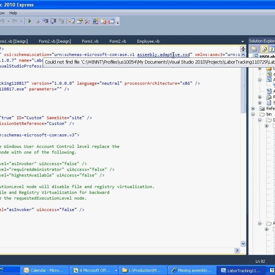
Task: Click the Ln 82 status bar indicator
Action: click(x=260, y=261)
